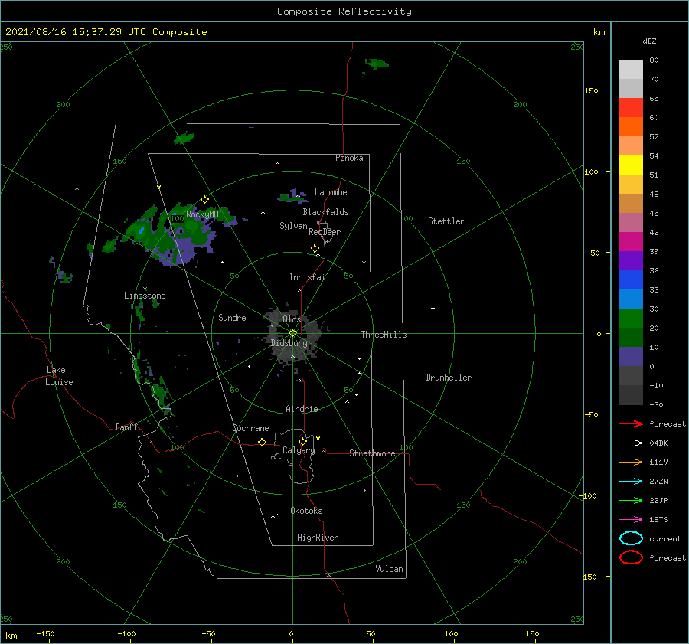Click the yellow diamond marker below Cochrane
This screenshot has height=644, width=689.
(x=263, y=443)
